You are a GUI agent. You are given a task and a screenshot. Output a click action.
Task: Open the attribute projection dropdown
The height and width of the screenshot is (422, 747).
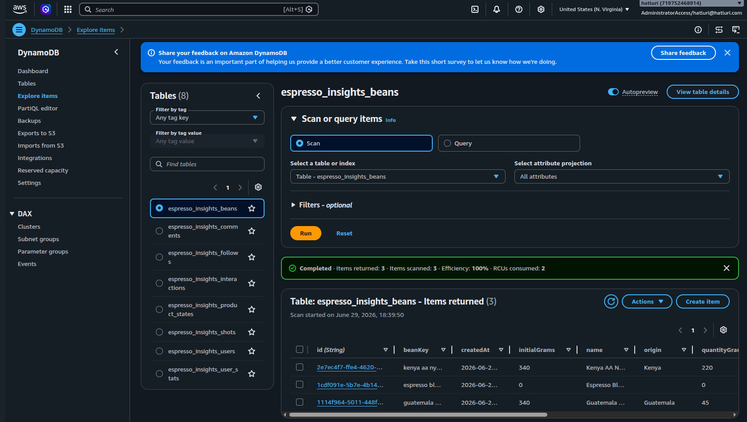point(622,176)
